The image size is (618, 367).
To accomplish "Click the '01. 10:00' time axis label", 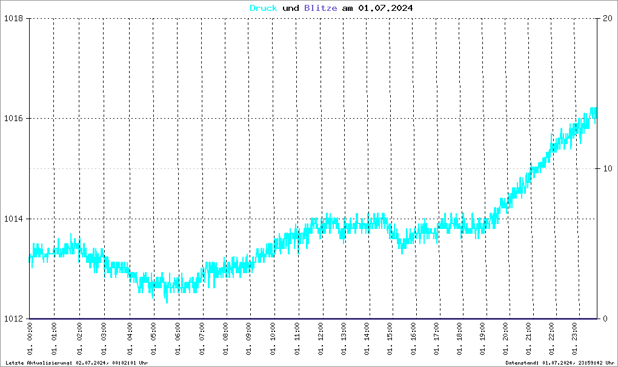I will pyautogui.click(x=273, y=339).
